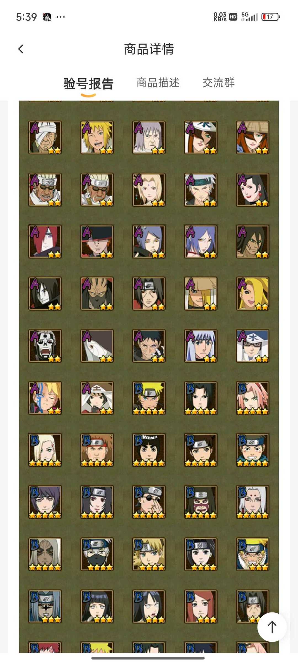
Task: Select the white skull mask character portrait
Action: click(45, 346)
